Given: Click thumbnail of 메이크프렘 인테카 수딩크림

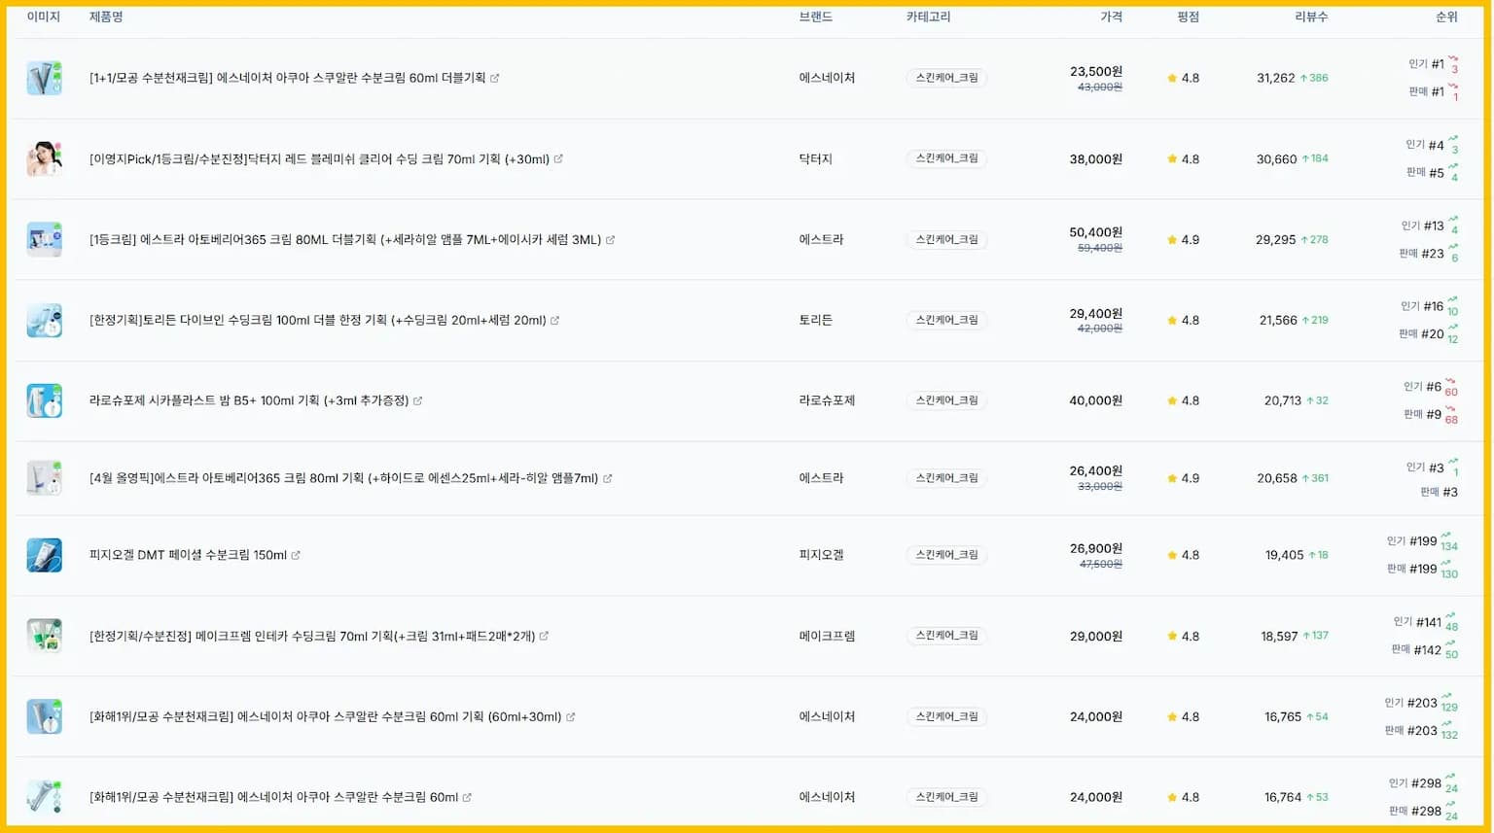Looking at the screenshot, I should pos(44,636).
